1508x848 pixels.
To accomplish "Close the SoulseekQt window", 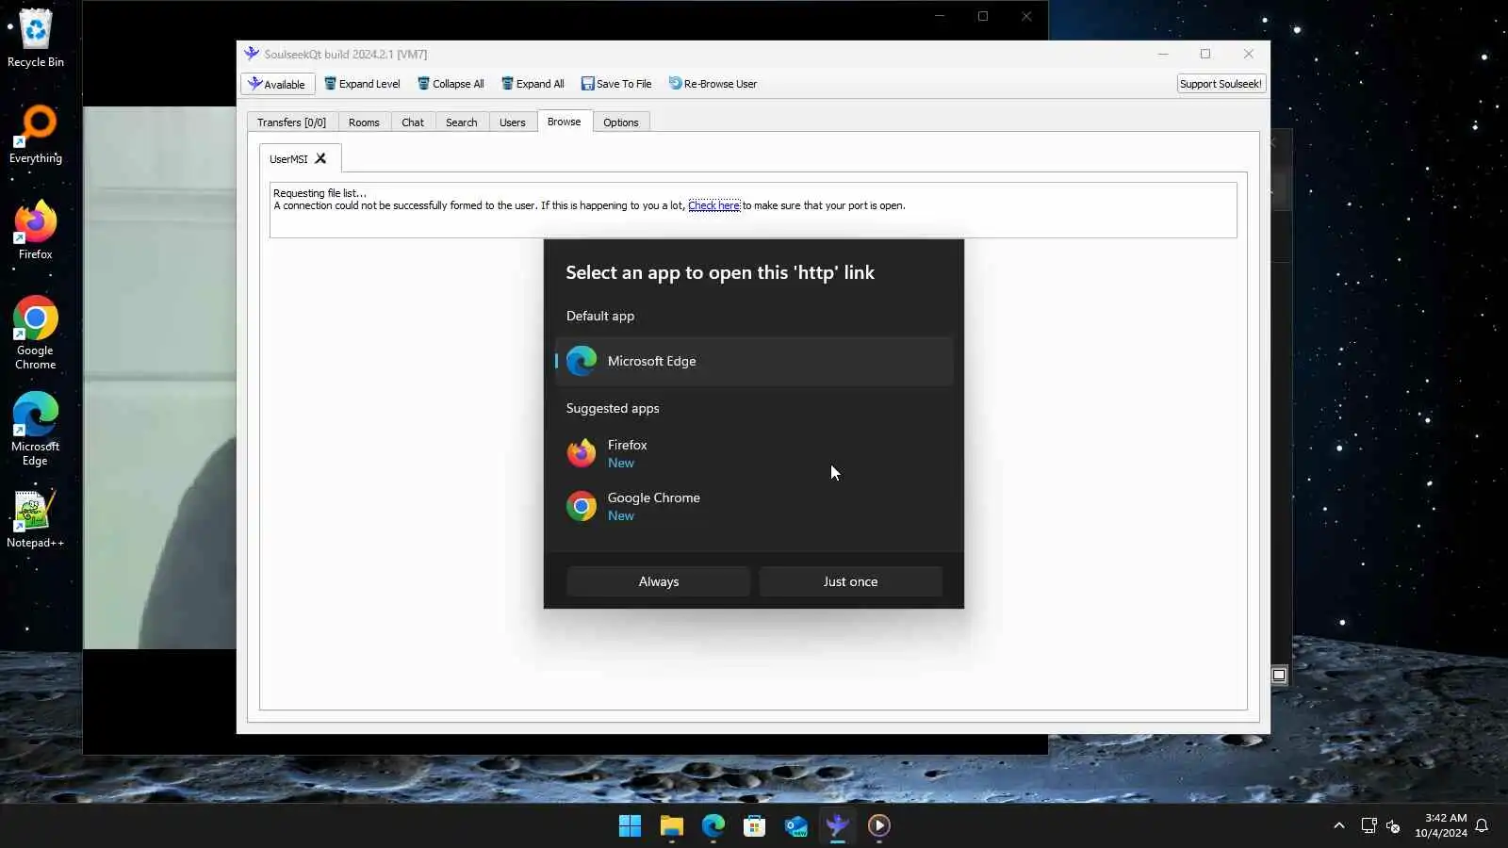I will tap(1249, 54).
